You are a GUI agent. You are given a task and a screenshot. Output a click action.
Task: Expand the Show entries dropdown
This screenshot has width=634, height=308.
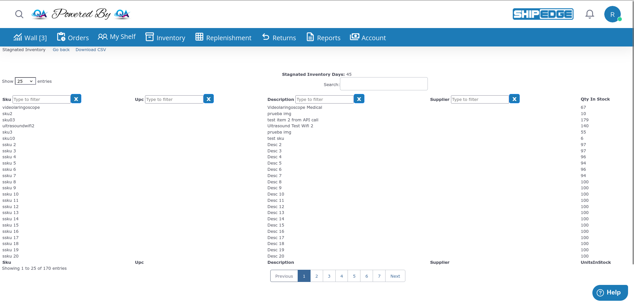click(x=25, y=81)
